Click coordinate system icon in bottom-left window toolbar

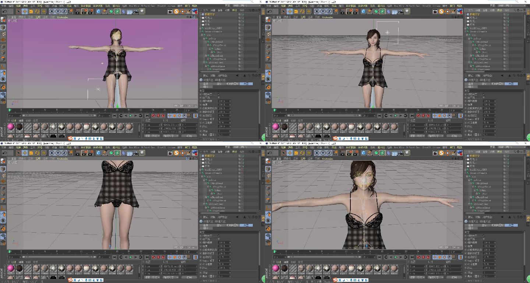pyautogui.click(x=71, y=153)
